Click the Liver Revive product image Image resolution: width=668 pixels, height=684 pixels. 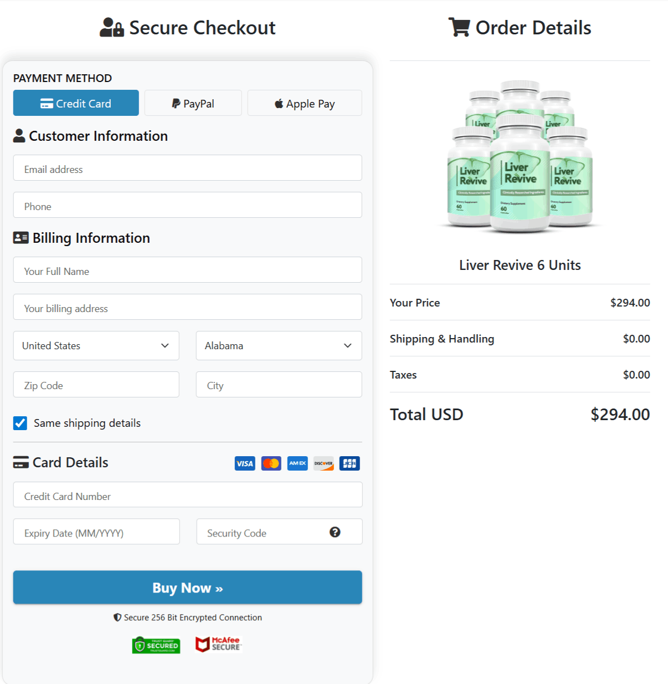[x=520, y=158]
